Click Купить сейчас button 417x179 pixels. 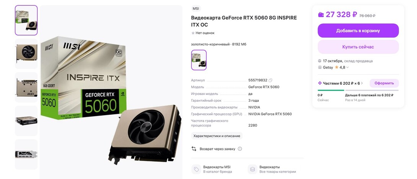pyautogui.click(x=358, y=47)
